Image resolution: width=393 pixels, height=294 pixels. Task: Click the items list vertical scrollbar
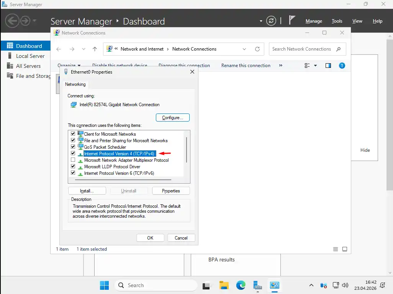click(x=186, y=150)
